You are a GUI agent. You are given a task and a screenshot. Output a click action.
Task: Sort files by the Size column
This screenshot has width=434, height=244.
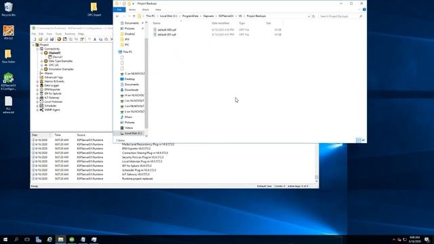(269, 23)
